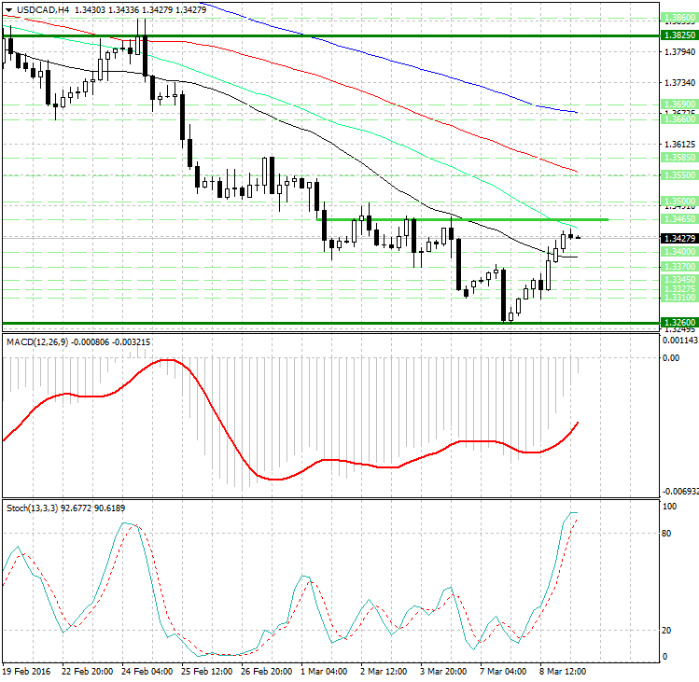
Task: Select the thick green 1.34650 horizontal line
Action: coord(462,220)
